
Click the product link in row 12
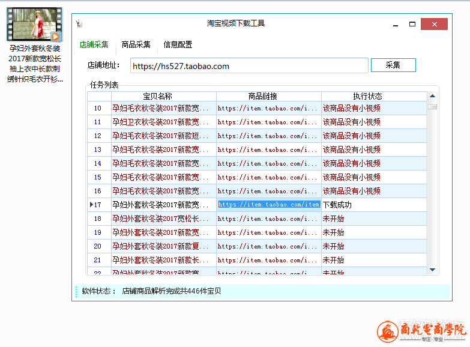tap(269, 136)
